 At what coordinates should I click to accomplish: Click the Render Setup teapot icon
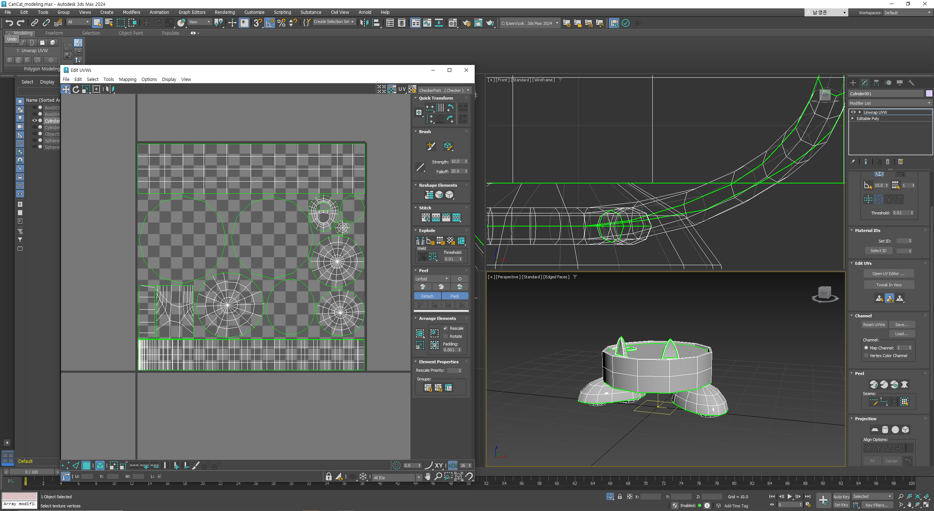click(x=467, y=23)
